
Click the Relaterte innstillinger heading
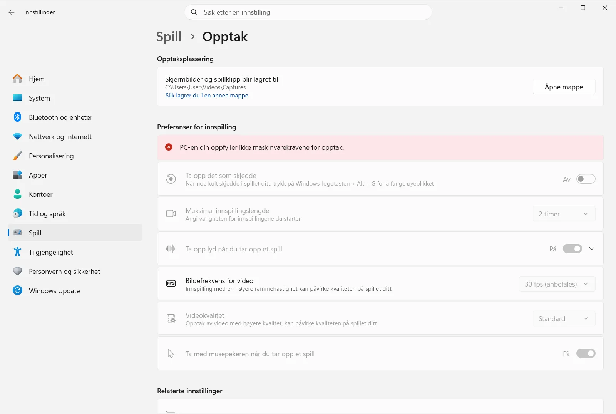190,391
